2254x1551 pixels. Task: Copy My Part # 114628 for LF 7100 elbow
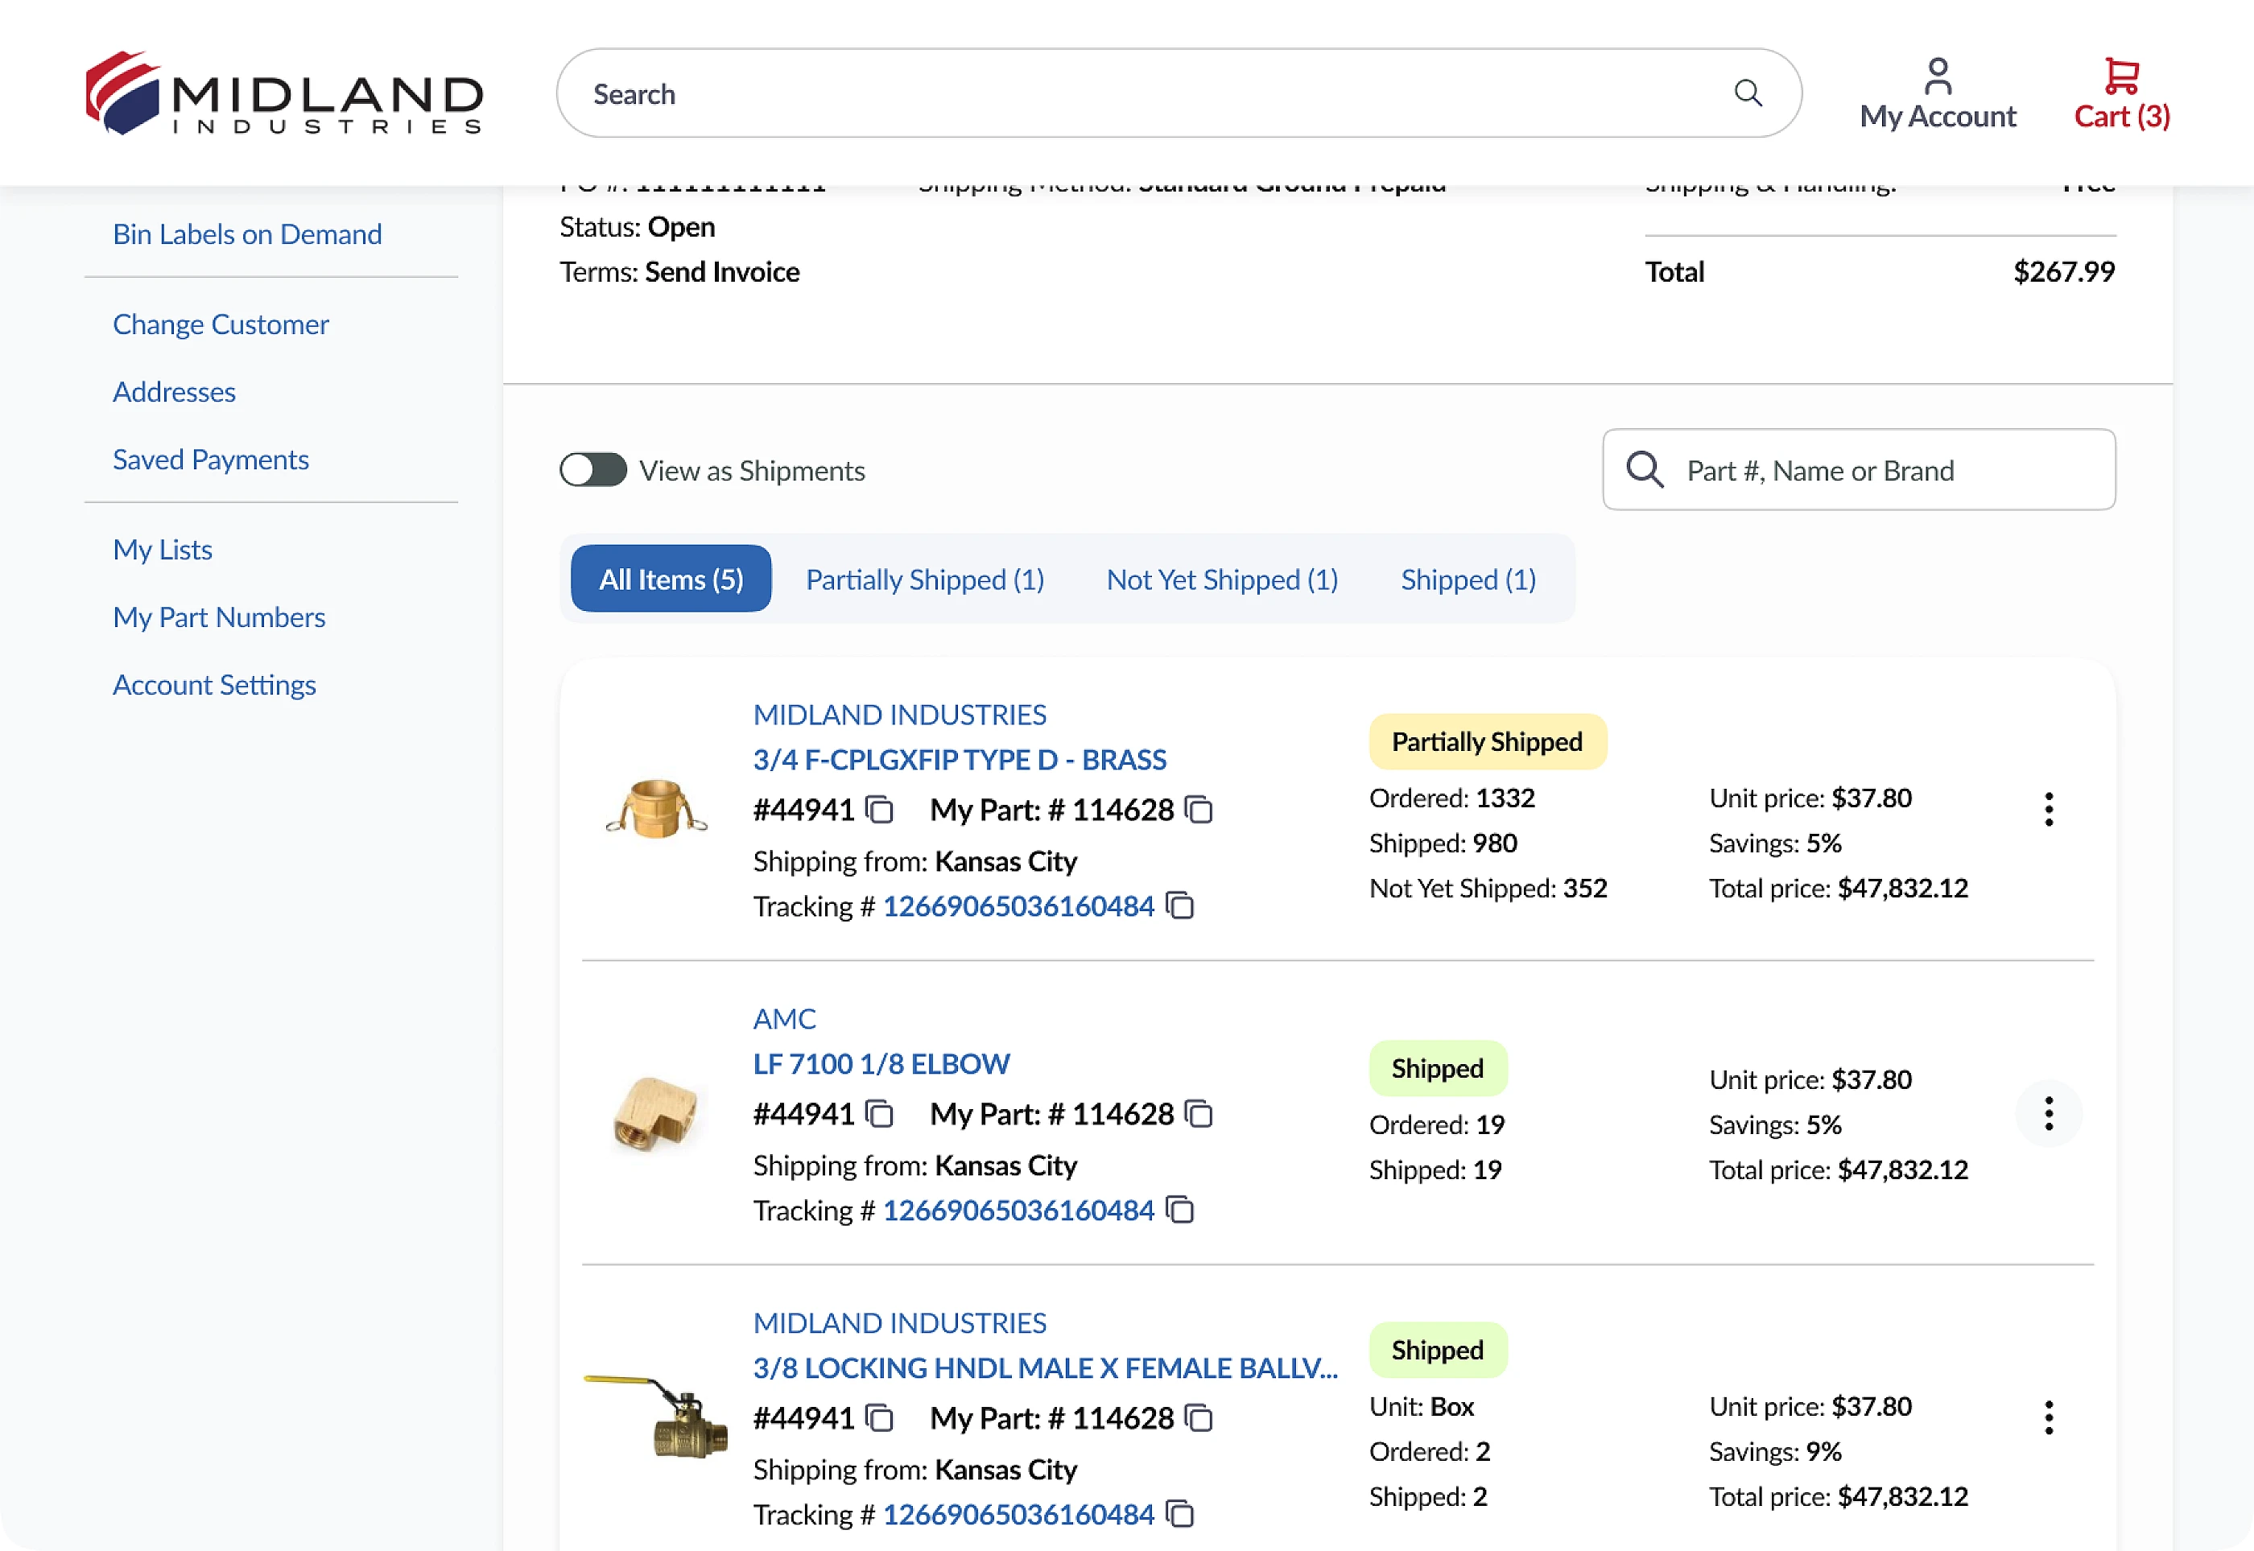pos(1199,1114)
